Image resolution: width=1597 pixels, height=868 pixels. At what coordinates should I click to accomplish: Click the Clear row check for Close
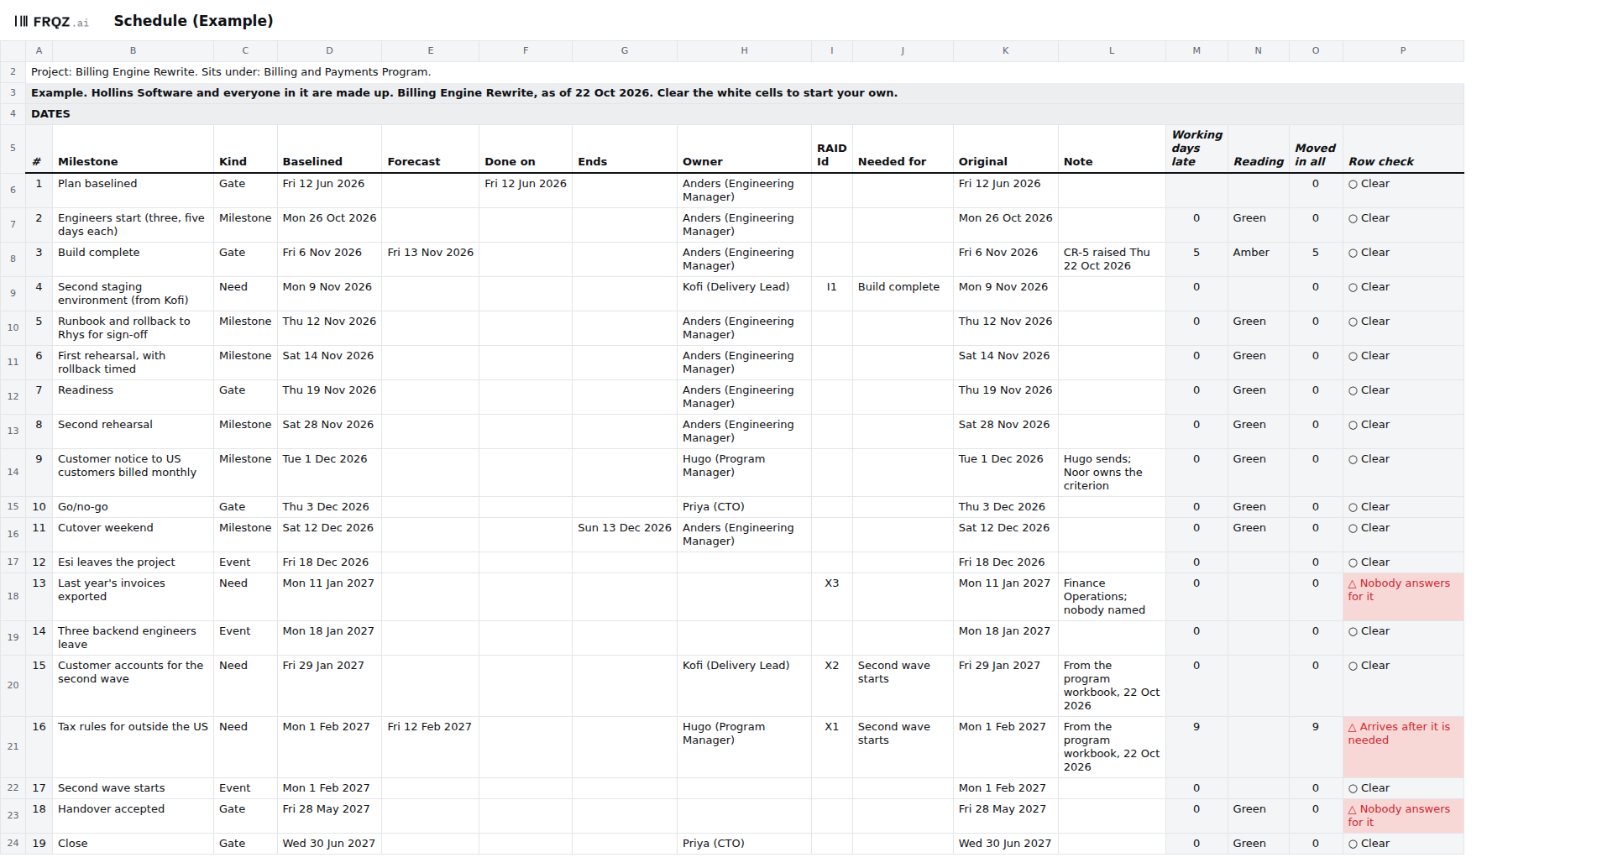(x=1403, y=844)
